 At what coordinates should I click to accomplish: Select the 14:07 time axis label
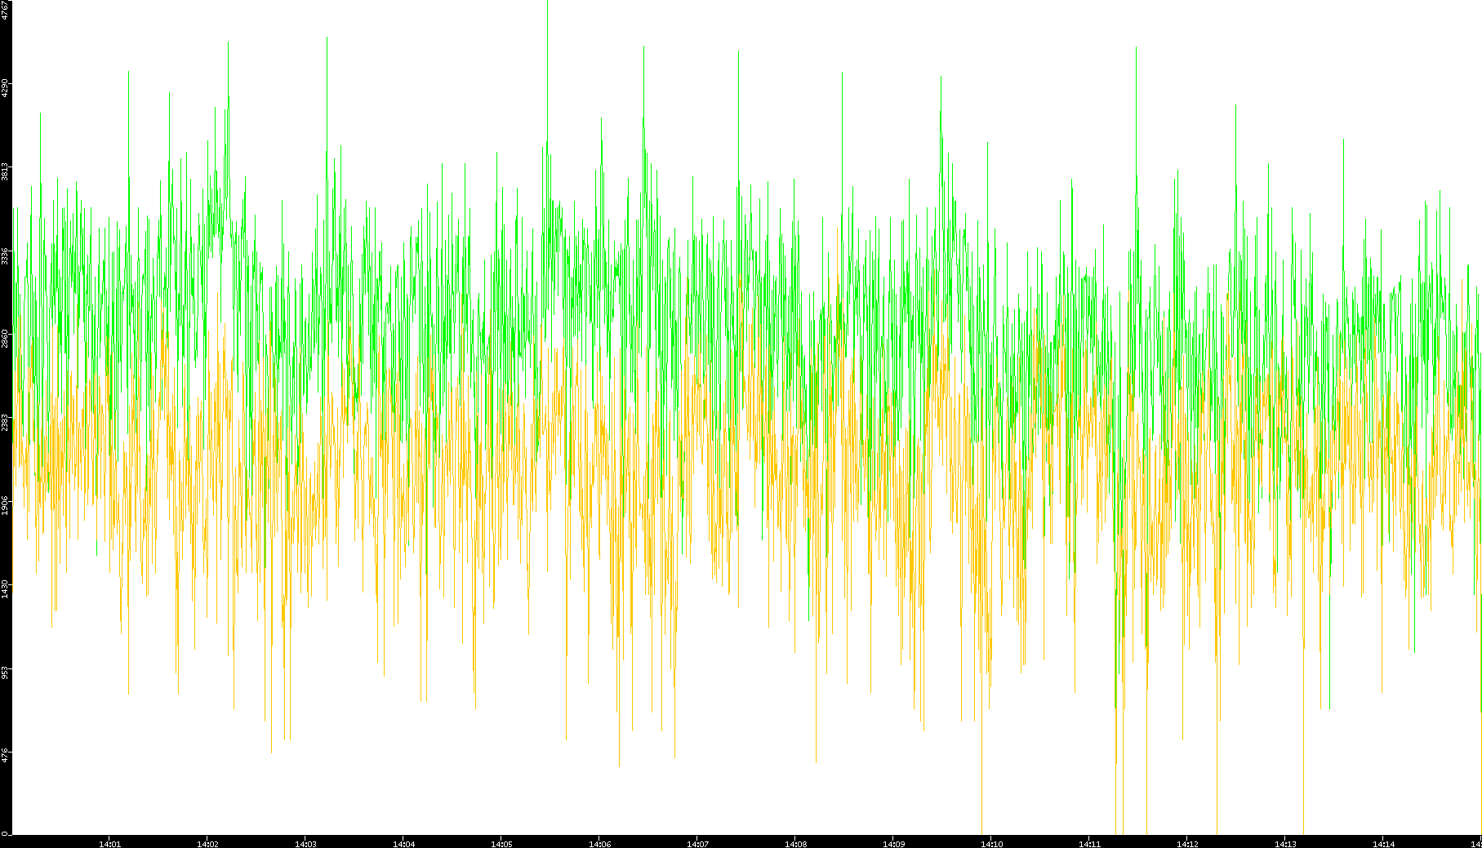tap(697, 843)
